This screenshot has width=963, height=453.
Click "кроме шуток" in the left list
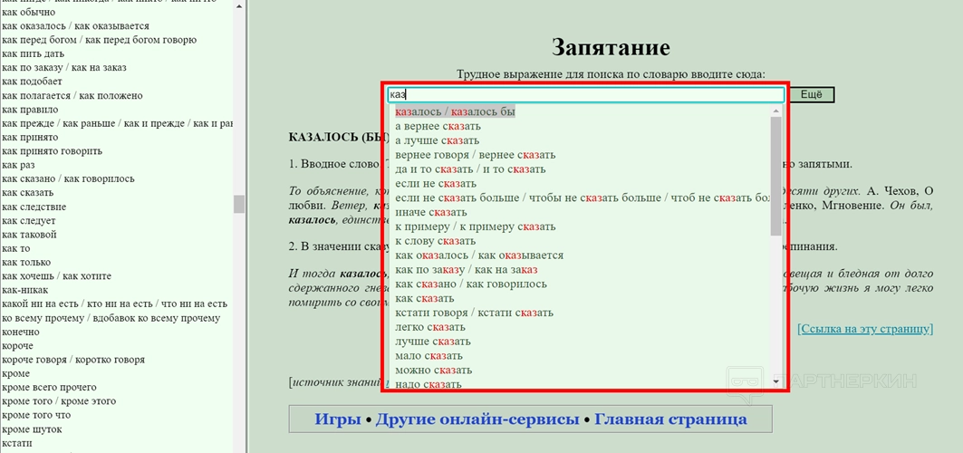click(x=32, y=429)
